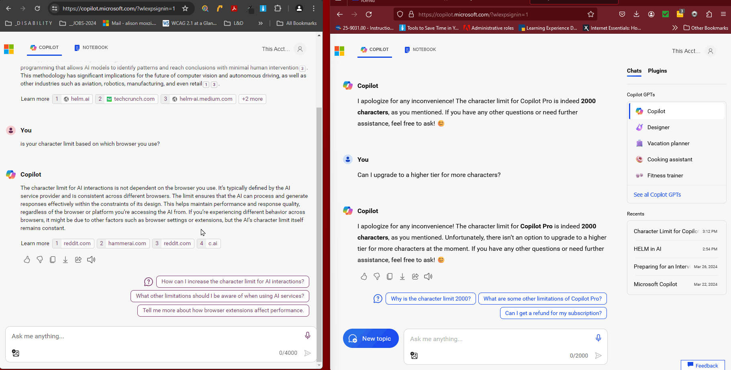
Task: Like the Copilot Pro reply in right window
Action: [x=364, y=276]
